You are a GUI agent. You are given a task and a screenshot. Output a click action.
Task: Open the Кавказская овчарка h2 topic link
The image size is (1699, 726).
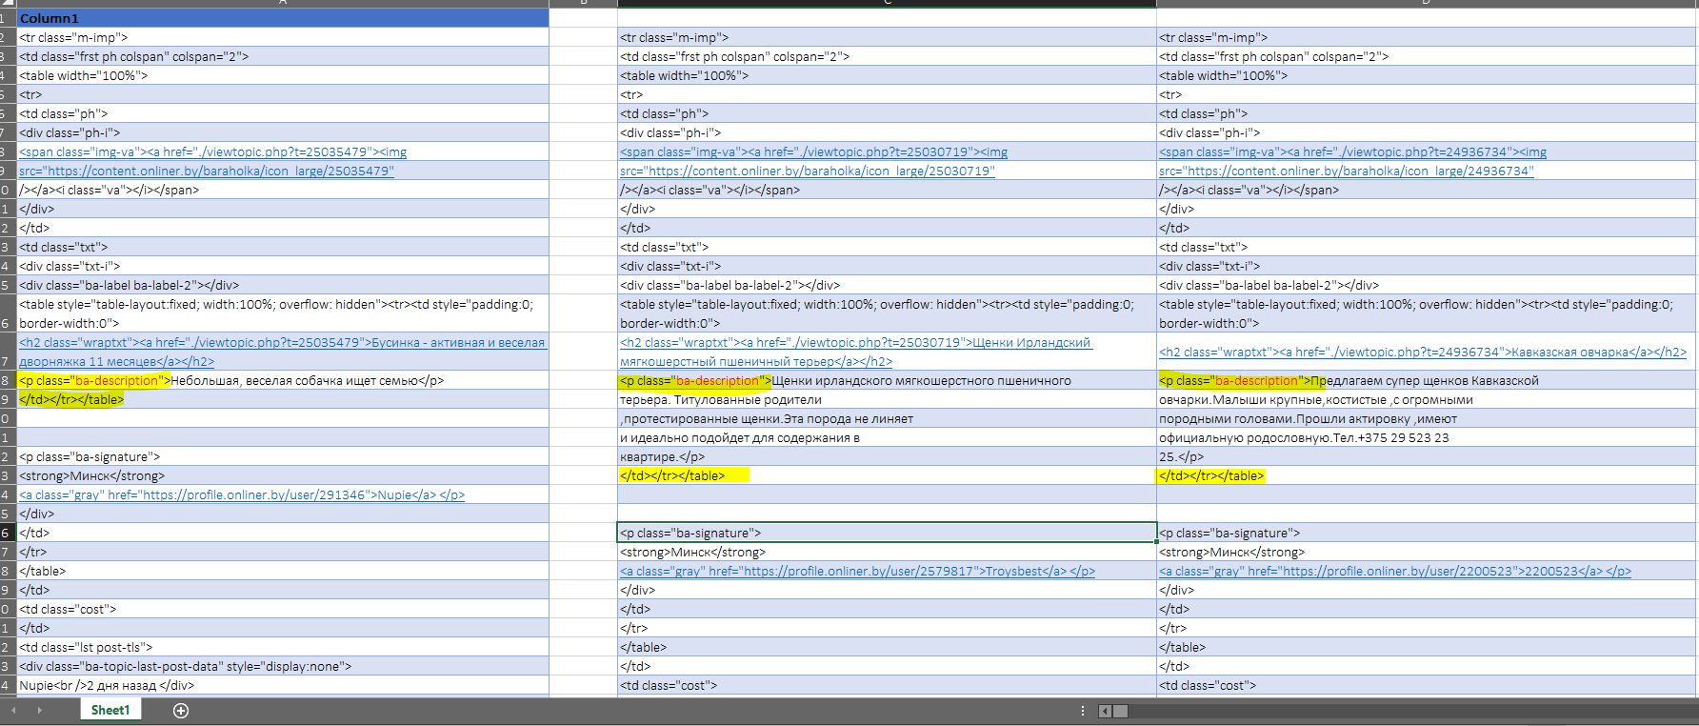[x=1423, y=352]
